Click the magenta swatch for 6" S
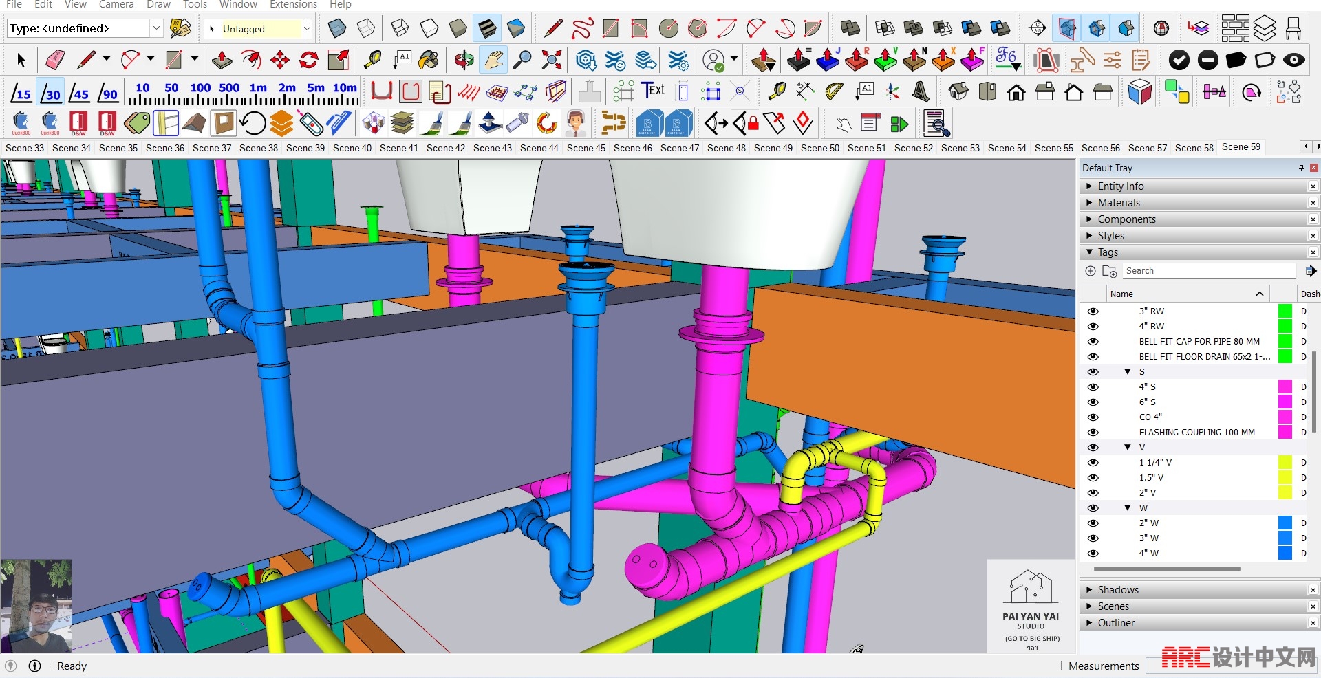The width and height of the screenshot is (1321, 678). coord(1285,402)
